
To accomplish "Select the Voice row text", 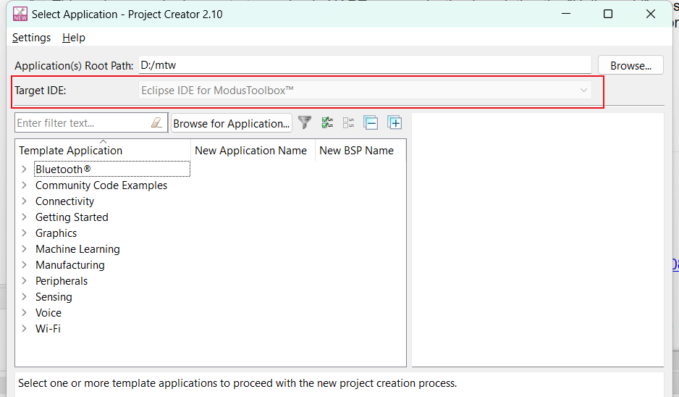I will pos(48,312).
